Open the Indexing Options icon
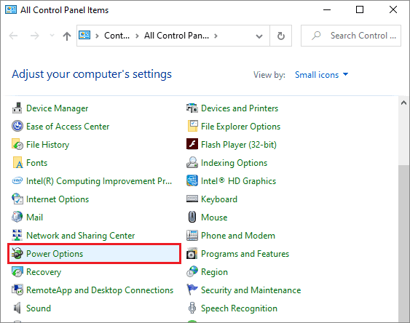This screenshot has height=323, width=410. (x=192, y=163)
